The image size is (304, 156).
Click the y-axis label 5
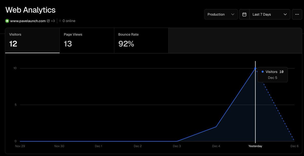(x=15, y=105)
